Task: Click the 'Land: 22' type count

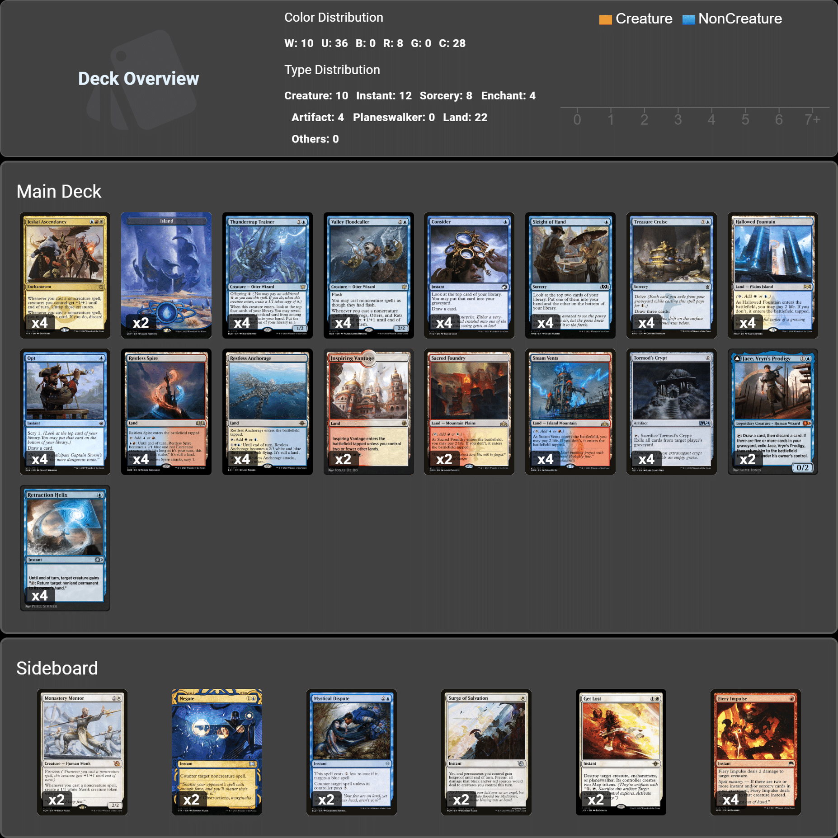Action: [465, 118]
